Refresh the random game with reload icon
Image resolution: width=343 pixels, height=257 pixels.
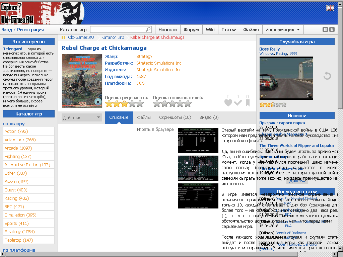coord(327,76)
